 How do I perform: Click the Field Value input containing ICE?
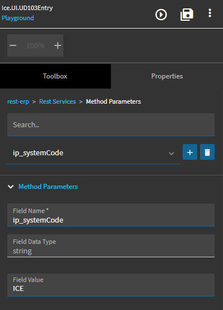click(111, 285)
